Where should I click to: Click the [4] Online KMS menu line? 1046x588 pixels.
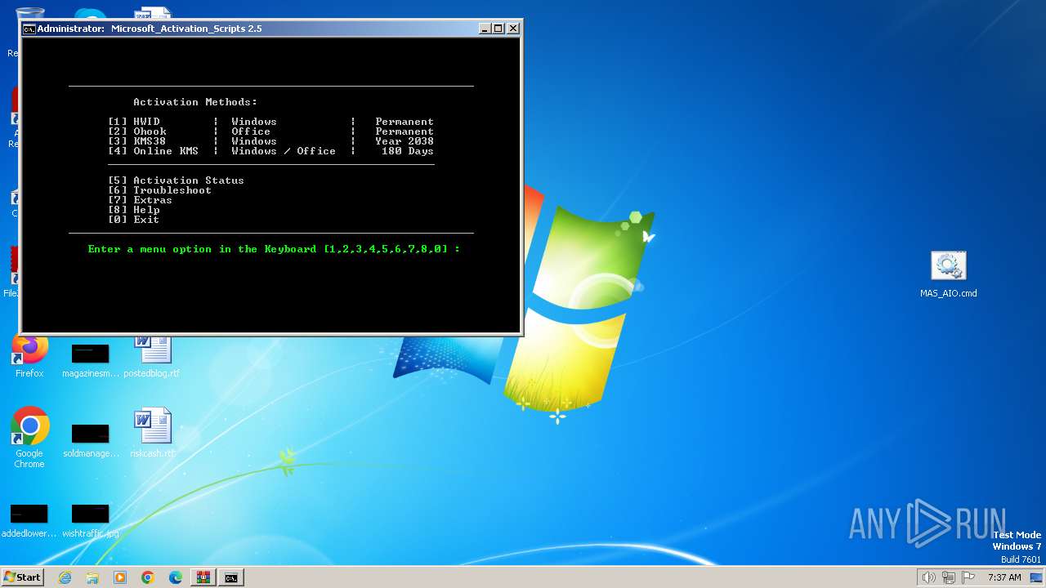(270, 151)
